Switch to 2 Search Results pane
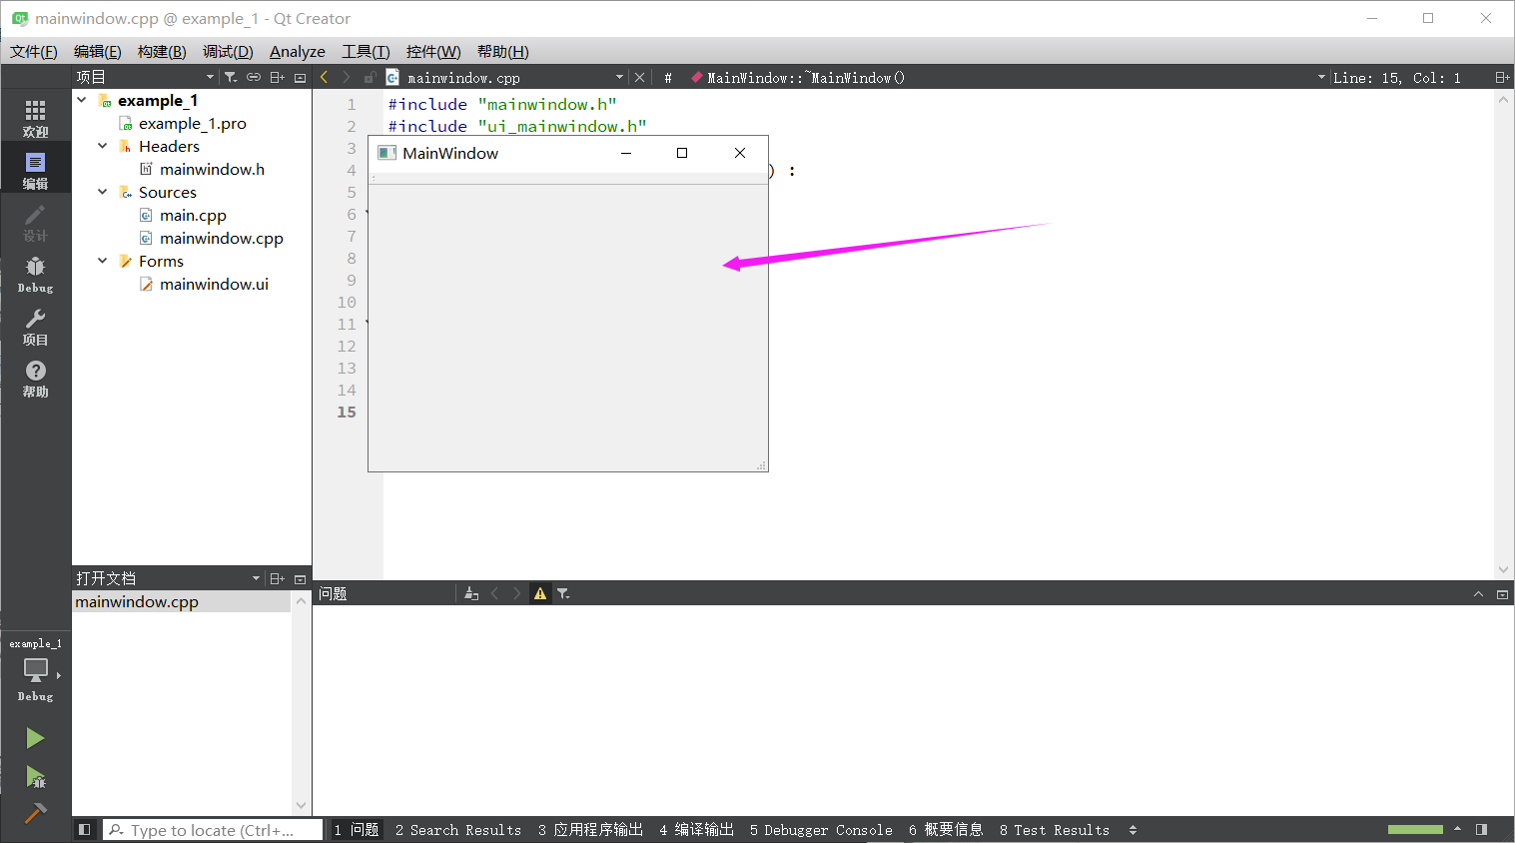 point(458,829)
